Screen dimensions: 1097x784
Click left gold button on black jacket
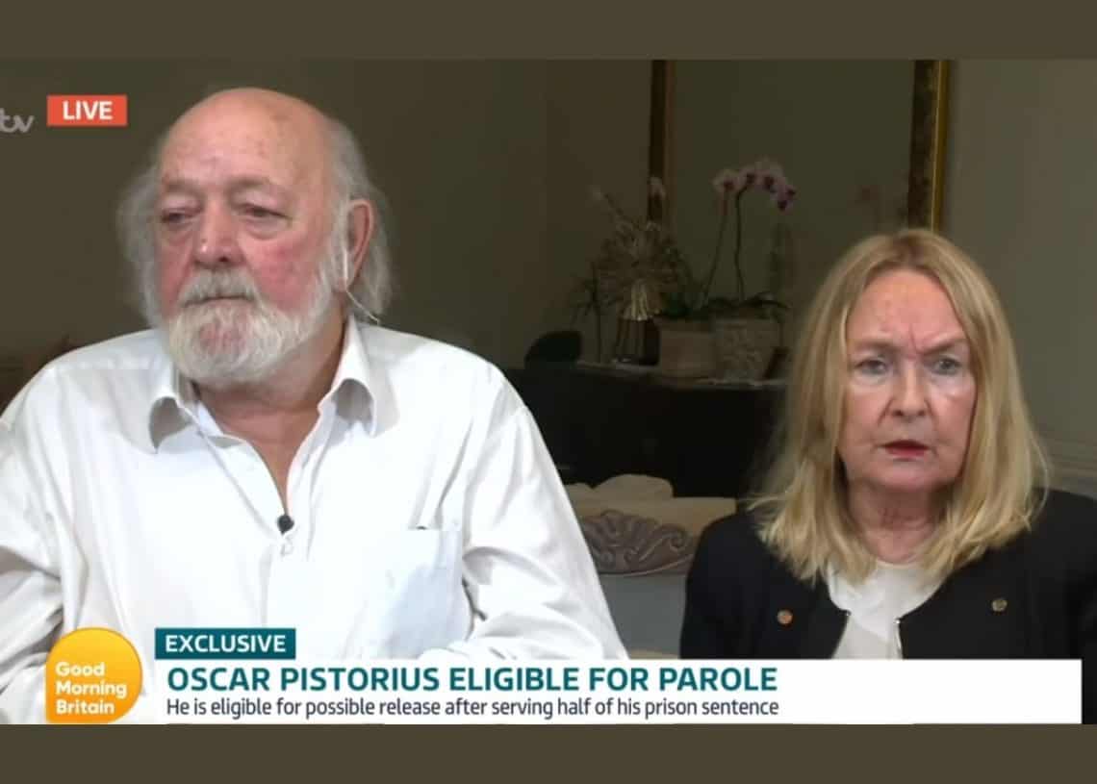point(785,617)
